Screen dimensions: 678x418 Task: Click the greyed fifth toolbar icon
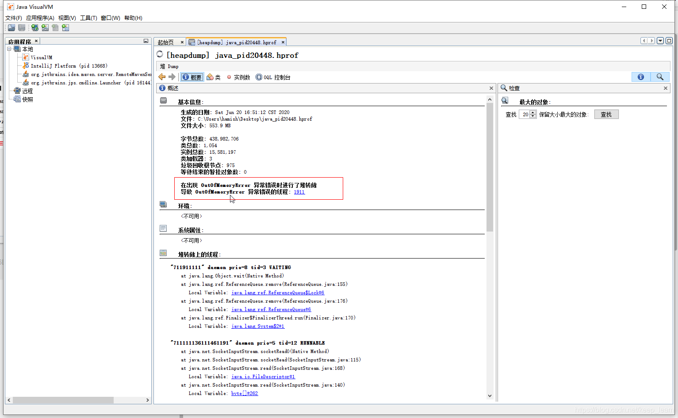click(x=55, y=28)
